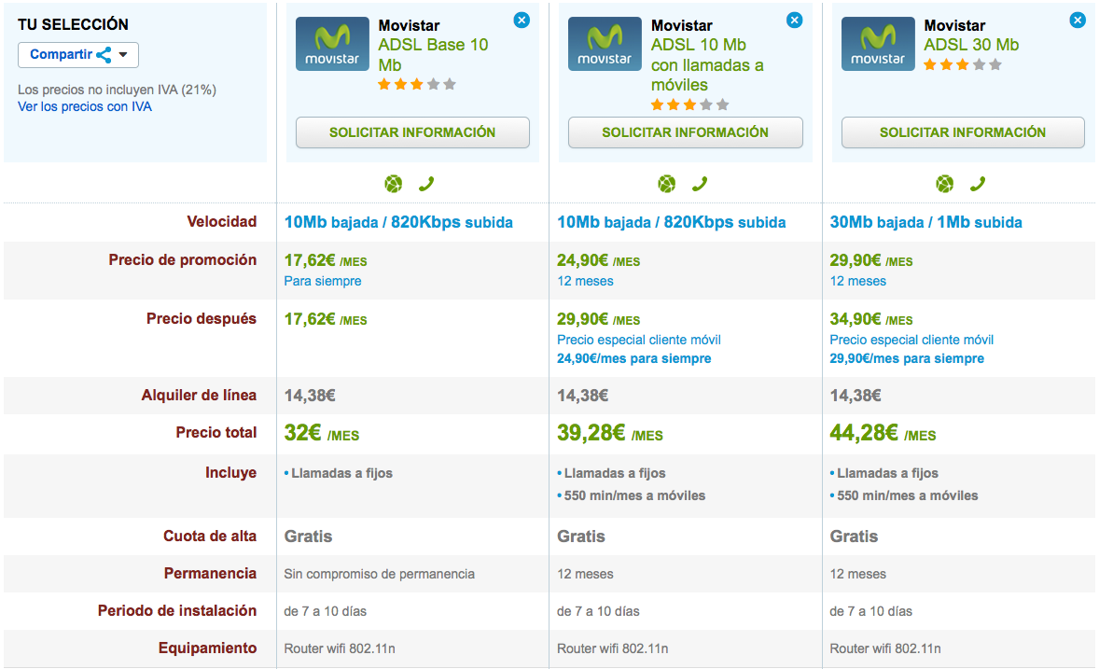Image resolution: width=1099 pixels, height=669 pixels.
Task: Click phone icon under ADSL 10 Mb con llamadas
Action: [x=700, y=184]
